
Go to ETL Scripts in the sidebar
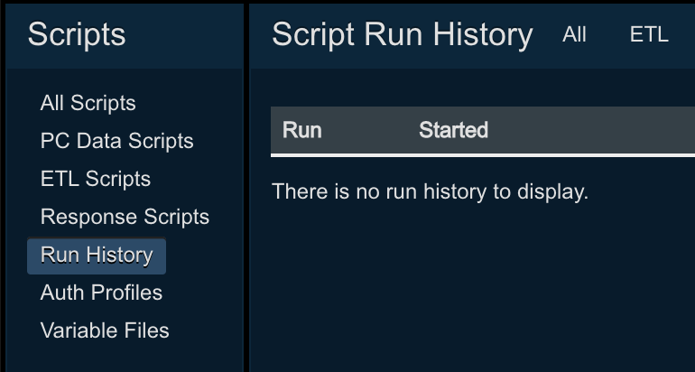(95, 179)
